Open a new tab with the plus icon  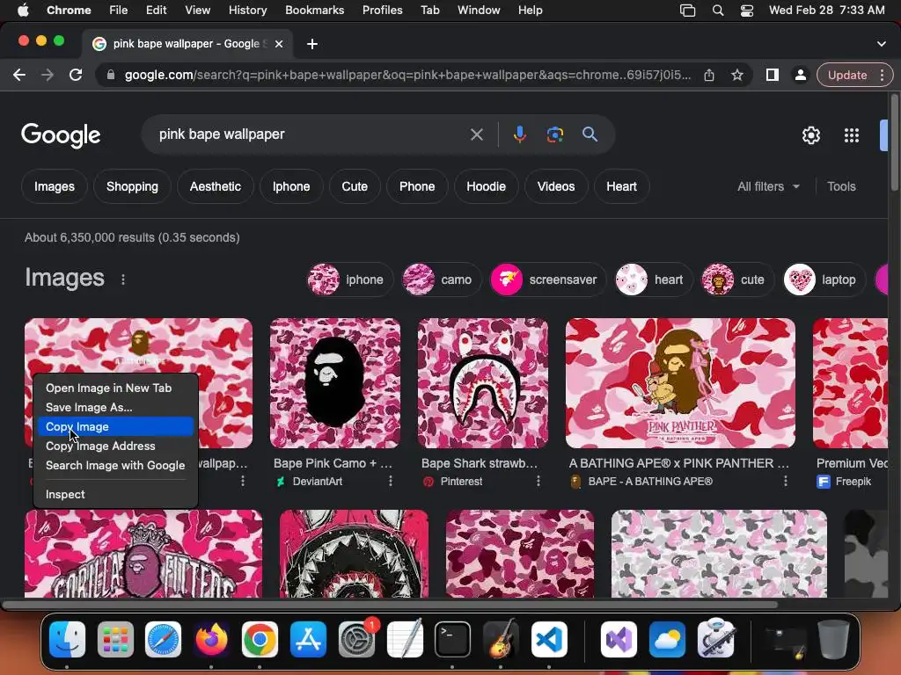[x=312, y=44]
